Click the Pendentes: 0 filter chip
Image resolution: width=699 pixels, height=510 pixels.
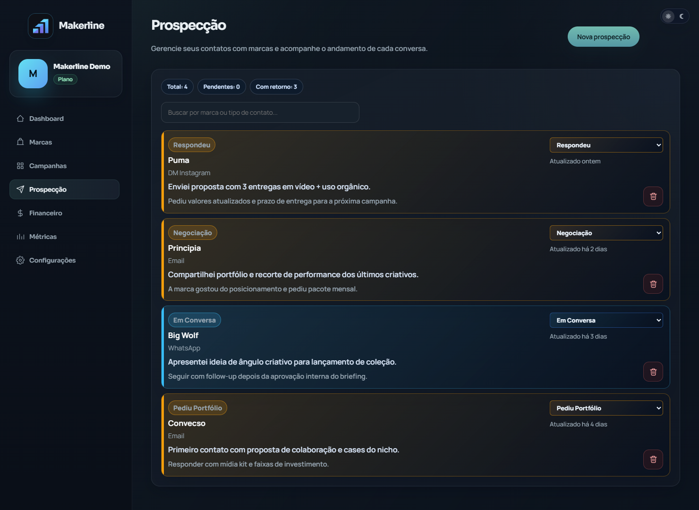click(x=222, y=87)
